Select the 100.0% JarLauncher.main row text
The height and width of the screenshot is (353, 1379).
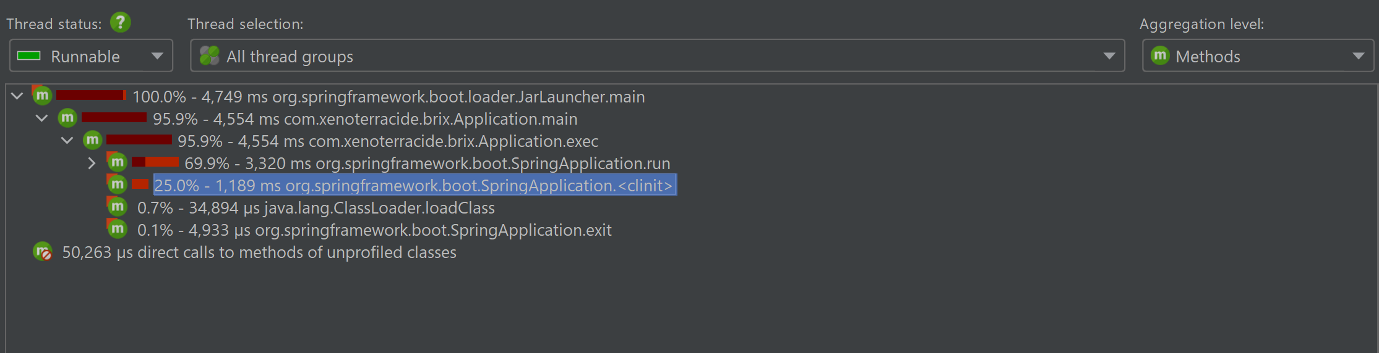(x=389, y=97)
